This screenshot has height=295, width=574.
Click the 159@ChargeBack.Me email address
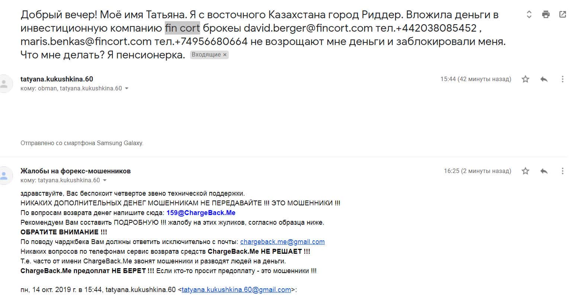coord(201,213)
